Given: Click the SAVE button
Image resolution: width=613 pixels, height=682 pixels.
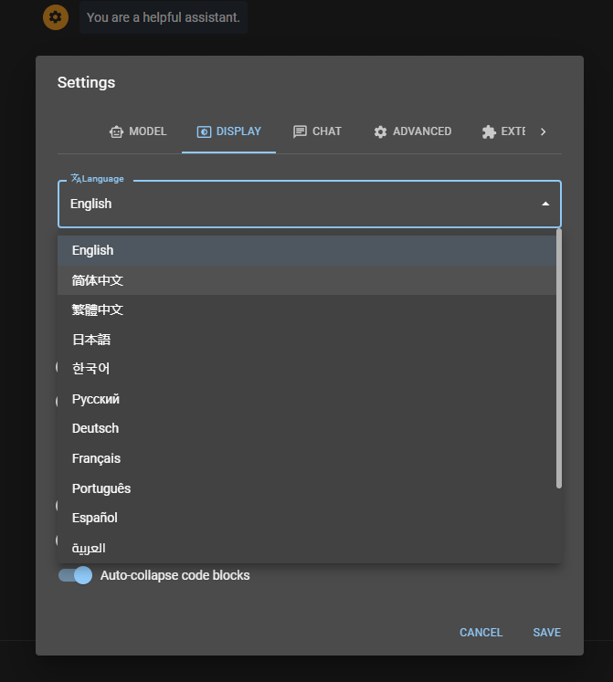Looking at the screenshot, I should (547, 633).
